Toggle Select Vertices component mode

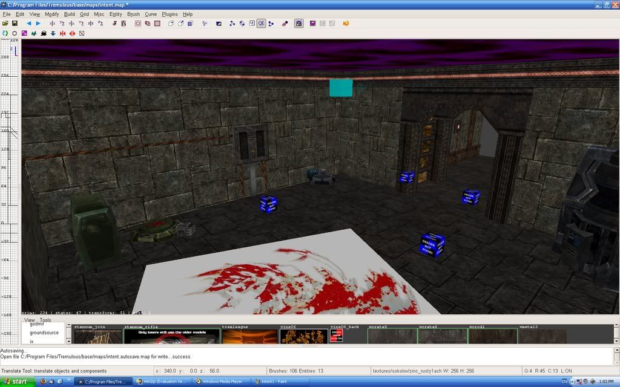click(x=171, y=24)
